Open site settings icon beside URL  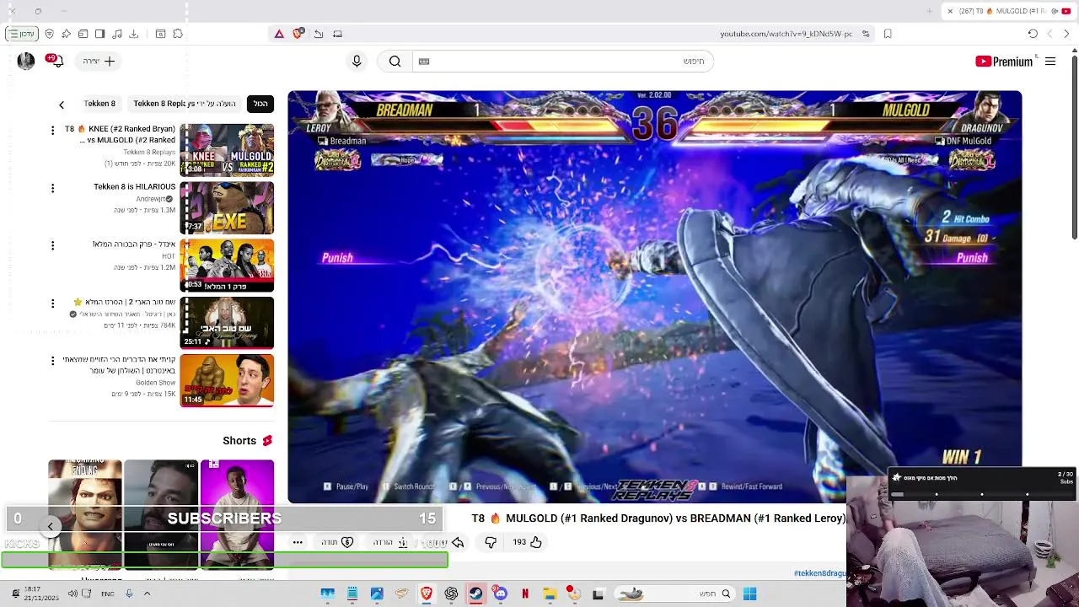[866, 34]
